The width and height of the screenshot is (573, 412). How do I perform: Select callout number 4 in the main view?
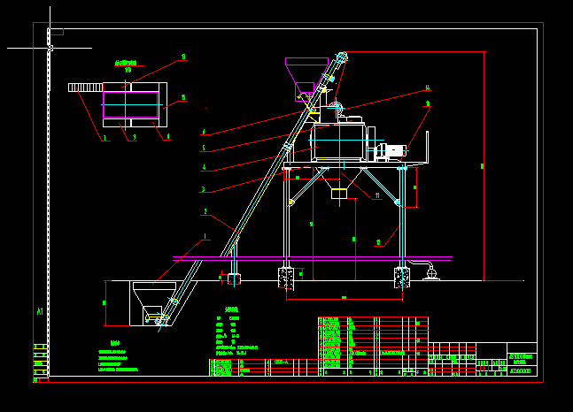pos(204,167)
